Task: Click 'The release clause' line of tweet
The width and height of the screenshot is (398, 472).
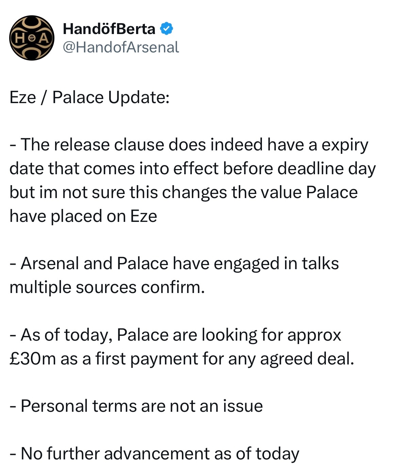Action: point(189,145)
